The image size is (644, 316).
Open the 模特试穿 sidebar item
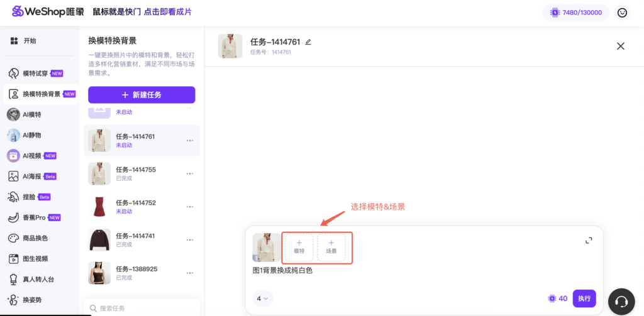[x=35, y=74]
